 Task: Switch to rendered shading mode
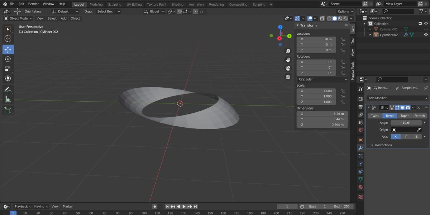pos(345,18)
